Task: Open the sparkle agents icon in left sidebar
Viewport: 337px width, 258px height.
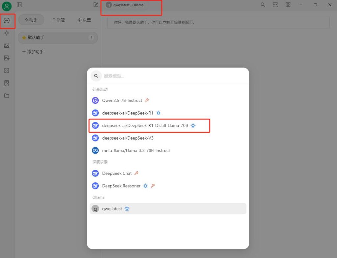Action: pyautogui.click(x=7, y=33)
